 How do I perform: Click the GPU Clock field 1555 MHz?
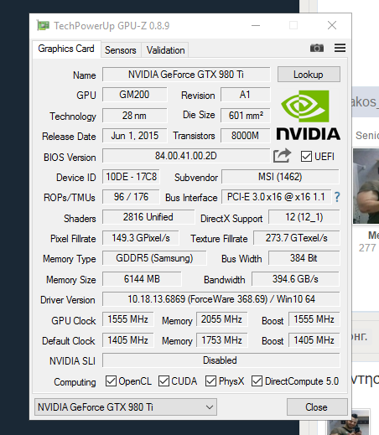click(128, 319)
